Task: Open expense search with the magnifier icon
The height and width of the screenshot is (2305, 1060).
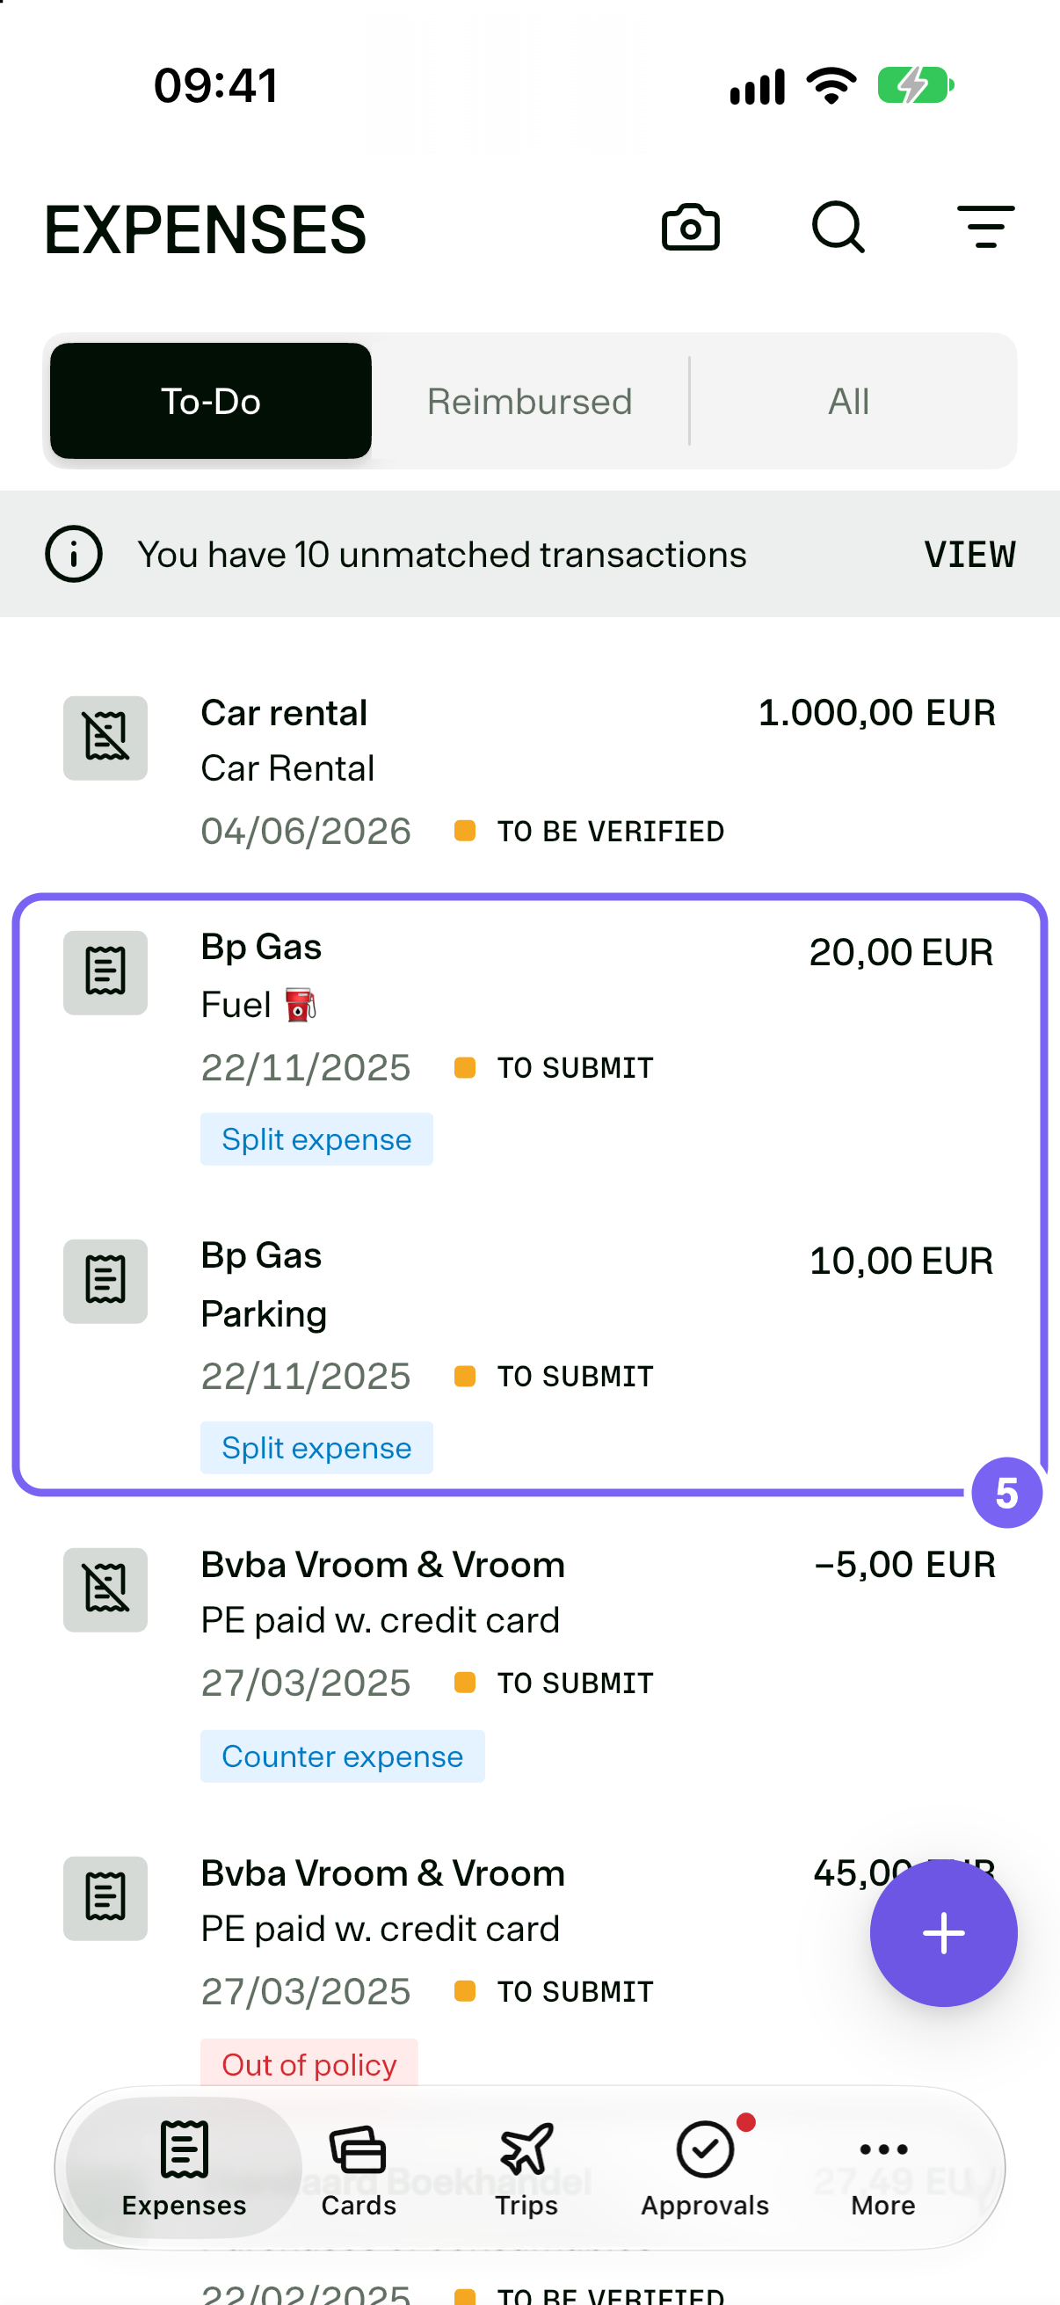Action: tap(839, 228)
